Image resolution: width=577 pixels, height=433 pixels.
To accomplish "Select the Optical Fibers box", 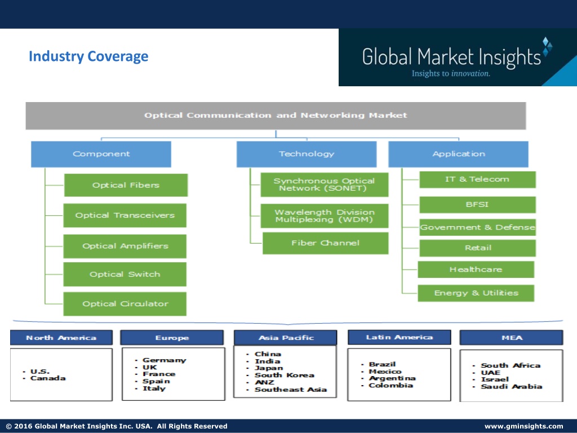I will tap(126, 185).
